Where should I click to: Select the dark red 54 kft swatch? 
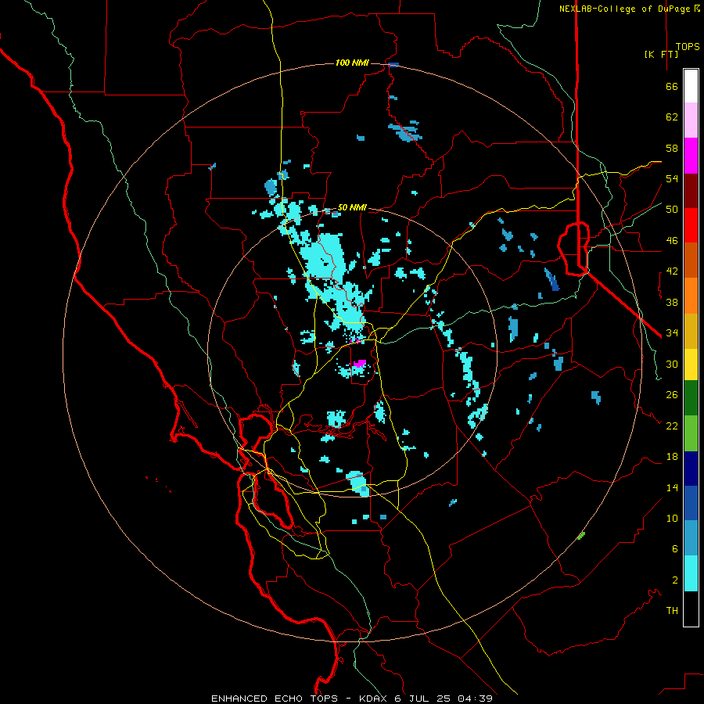691,191
